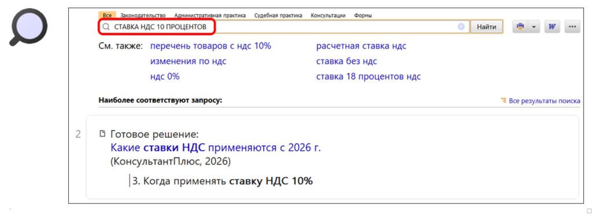Select the Формы tab
Screen dimensions: 592x218
click(x=363, y=16)
